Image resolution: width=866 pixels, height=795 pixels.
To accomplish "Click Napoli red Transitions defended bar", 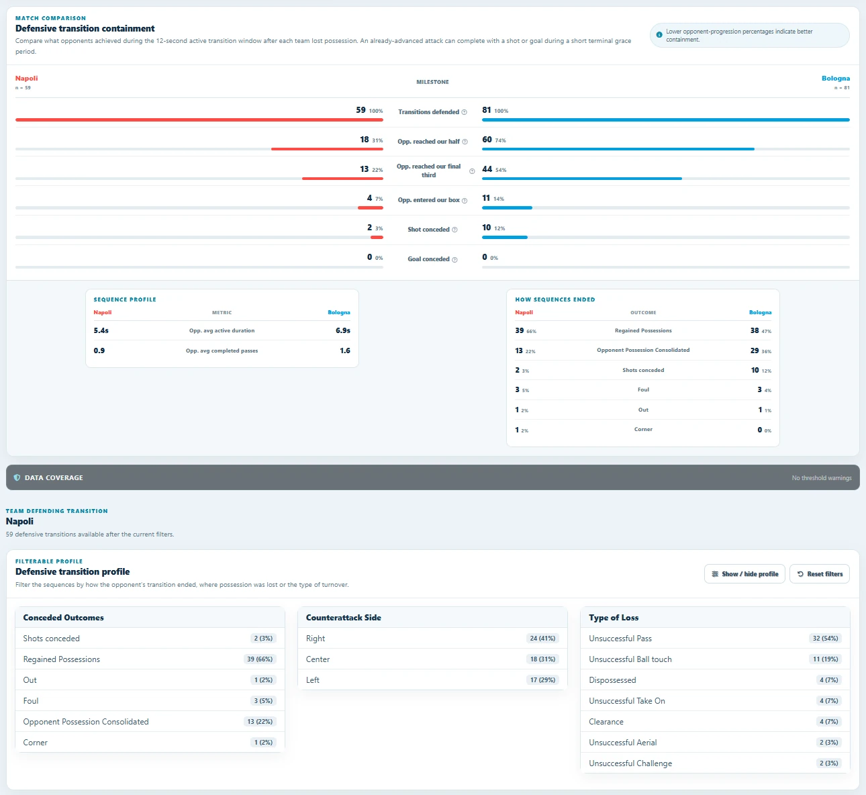I will click(199, 120).
